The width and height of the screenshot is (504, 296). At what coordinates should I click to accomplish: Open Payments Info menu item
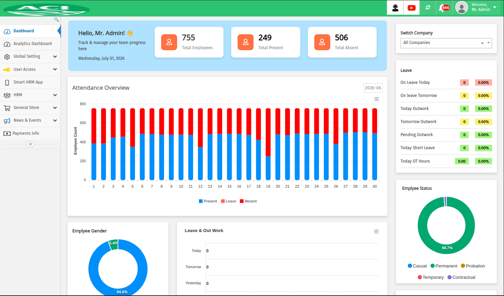click(x=30, y=133)
